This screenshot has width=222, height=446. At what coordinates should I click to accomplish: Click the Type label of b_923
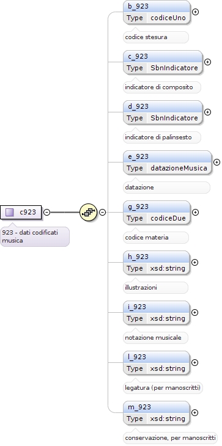(x=135, y=18)
